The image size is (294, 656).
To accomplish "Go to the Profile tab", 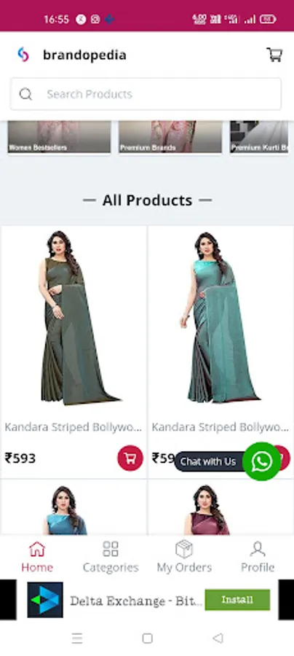I will point(258,557).
